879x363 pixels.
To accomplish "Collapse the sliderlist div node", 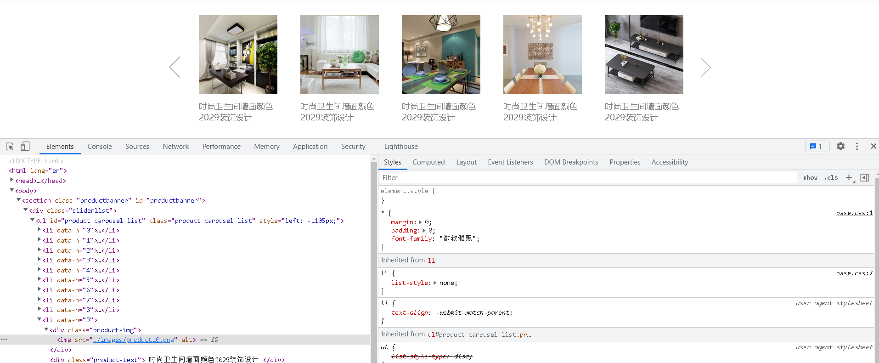I will pos(26,210).
